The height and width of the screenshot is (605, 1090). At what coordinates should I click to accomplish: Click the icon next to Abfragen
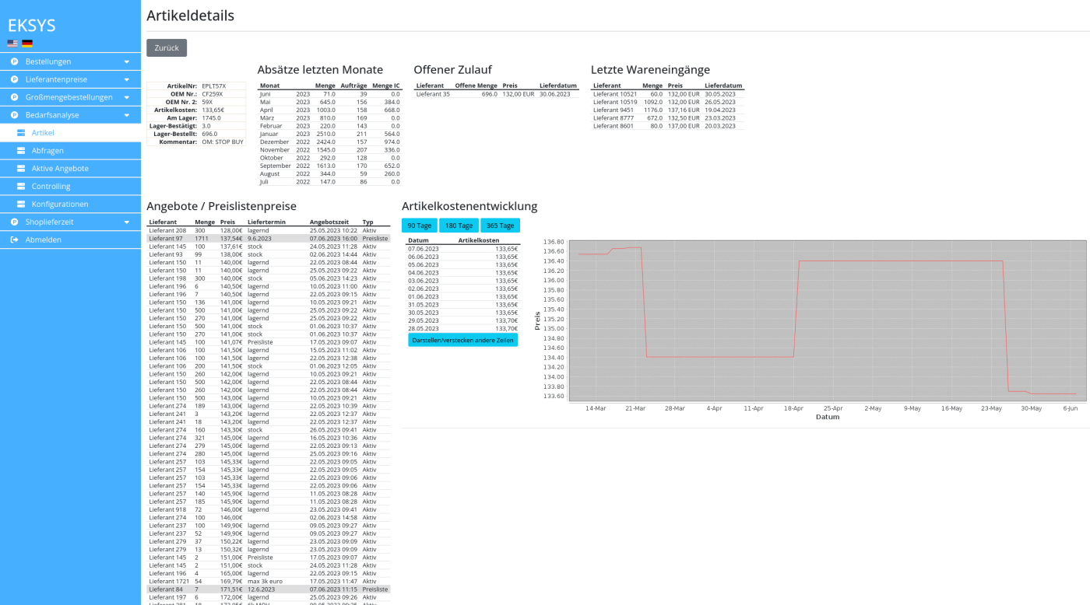(x=21, y=151)
